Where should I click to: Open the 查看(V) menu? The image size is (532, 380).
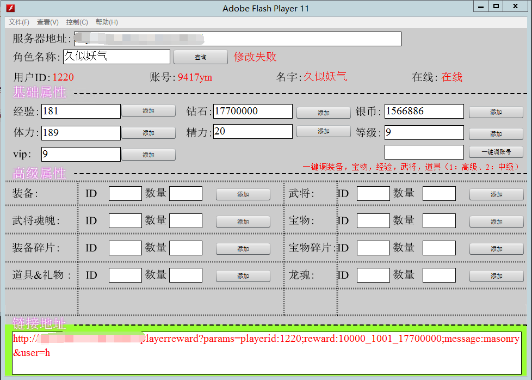pyautogui.click(x=48, y=22)
